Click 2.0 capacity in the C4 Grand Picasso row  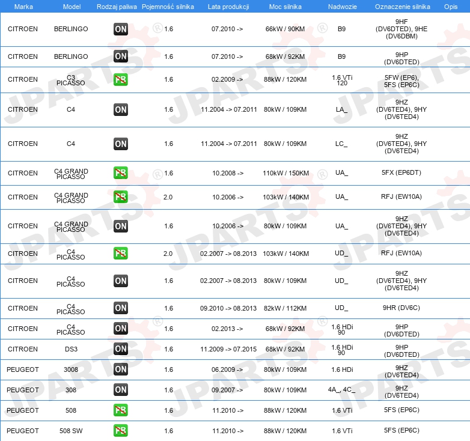168,197
